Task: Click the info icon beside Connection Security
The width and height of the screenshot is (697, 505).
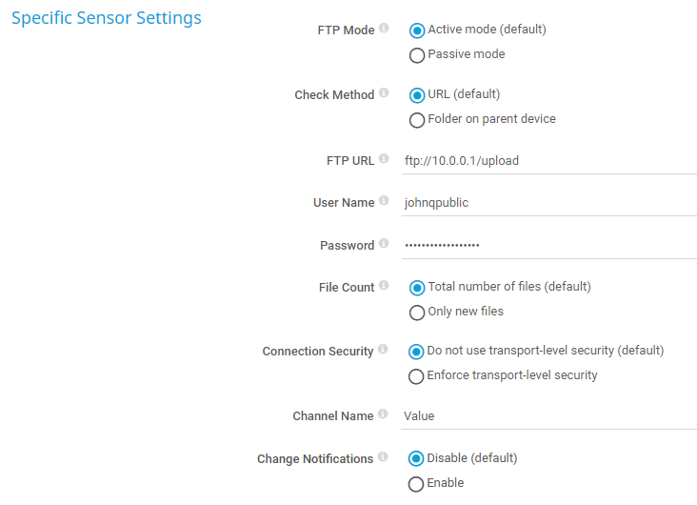Action: pyautogui.click(x=384, y=350)
